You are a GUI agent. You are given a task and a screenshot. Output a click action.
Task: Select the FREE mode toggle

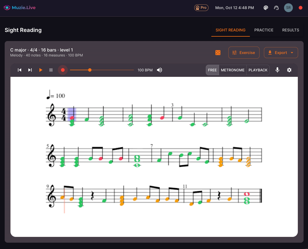(212, 70)
